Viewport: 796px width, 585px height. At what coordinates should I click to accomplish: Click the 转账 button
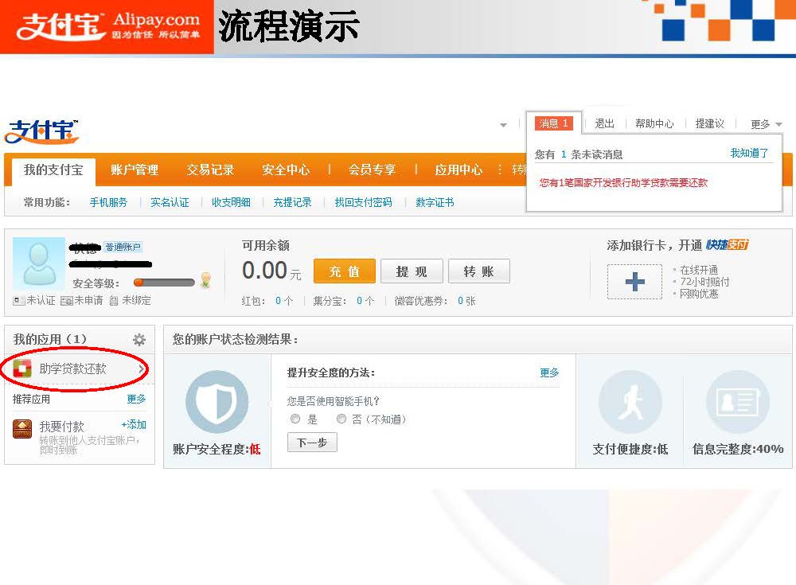478,271
